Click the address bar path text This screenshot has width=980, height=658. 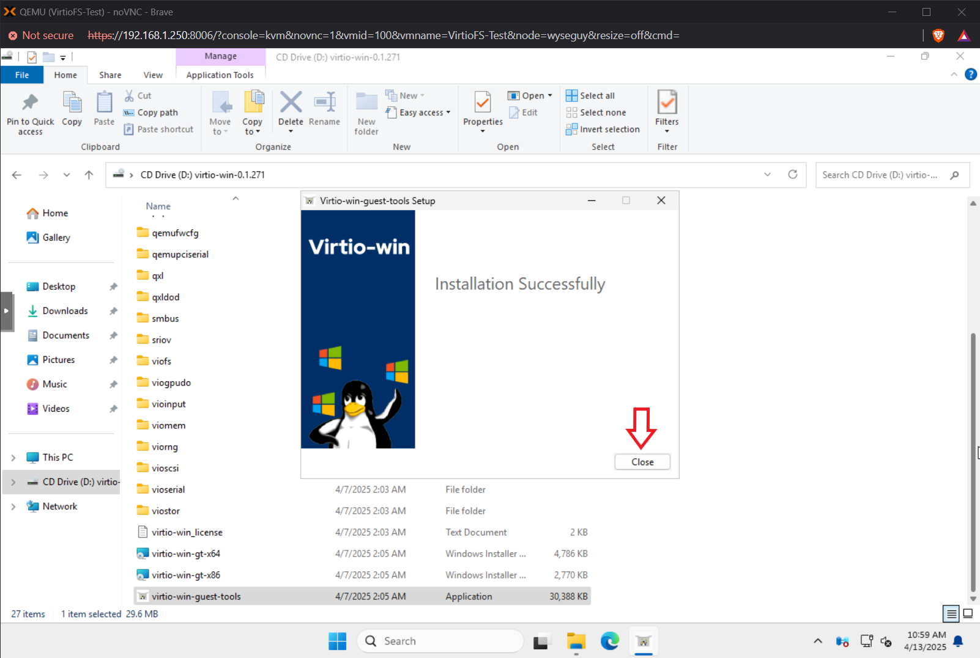(202, 175)
